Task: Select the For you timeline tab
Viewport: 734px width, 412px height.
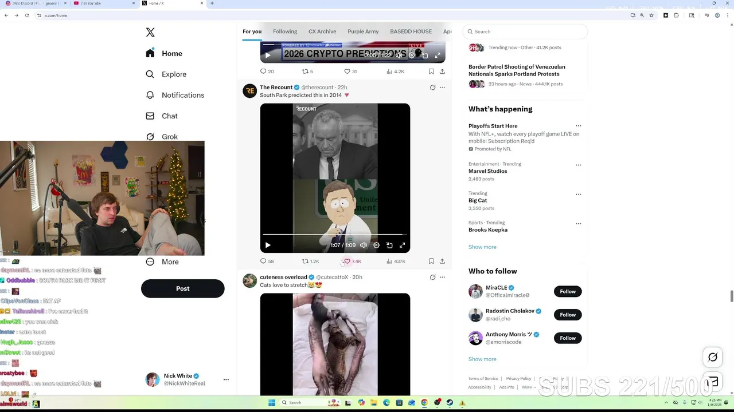Action: [252, 31]
